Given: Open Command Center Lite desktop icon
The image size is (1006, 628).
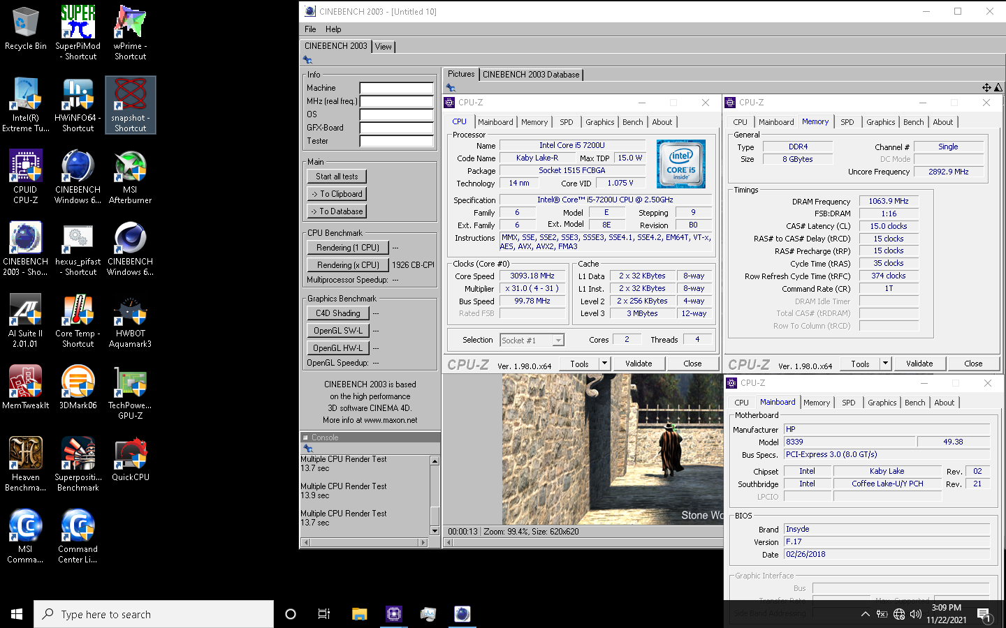Looking at the screenshot, I should (x=78, y=536).
